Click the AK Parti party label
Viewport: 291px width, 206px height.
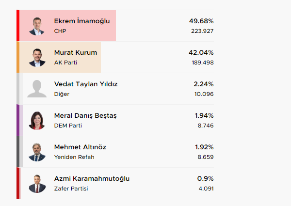tap(65, 63)
